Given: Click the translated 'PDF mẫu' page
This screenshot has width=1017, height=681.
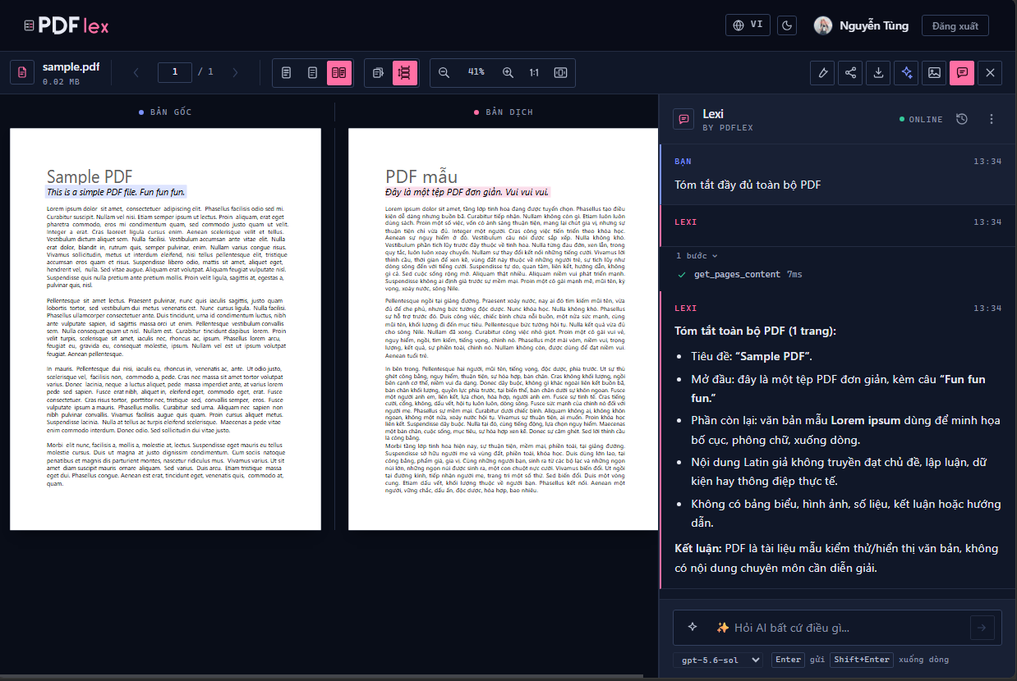Looking at the screenshot, I should tap(503, 329).
